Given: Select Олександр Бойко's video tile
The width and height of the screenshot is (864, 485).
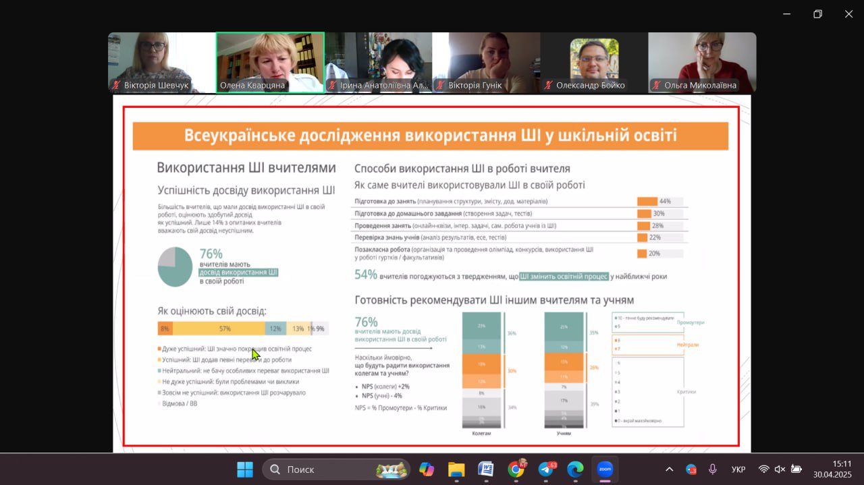Looking at the screenshot, I should click(x=594, y=62).
